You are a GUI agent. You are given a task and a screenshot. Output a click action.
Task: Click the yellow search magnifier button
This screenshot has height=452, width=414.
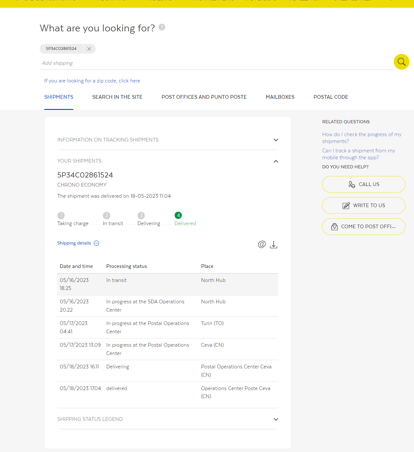click(x=401, y=62)
